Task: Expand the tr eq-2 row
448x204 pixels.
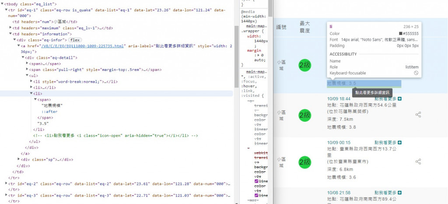Action: 6,183
